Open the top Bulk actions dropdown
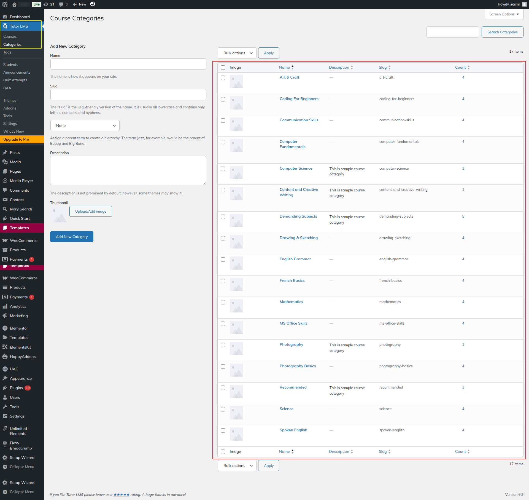529x500 pixels. pos(237,53)
